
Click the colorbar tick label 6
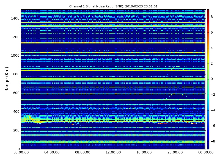coord(211,32)
